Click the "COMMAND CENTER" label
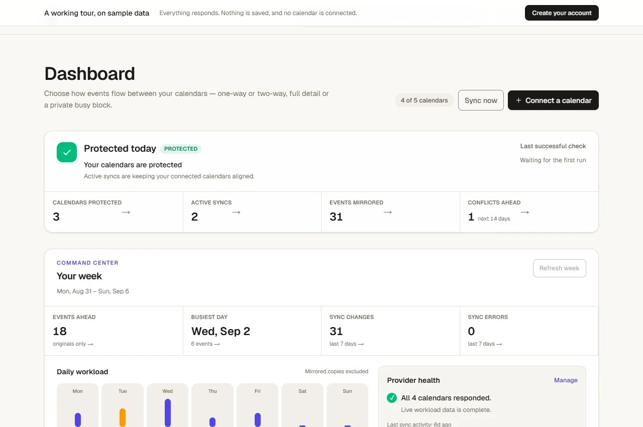Image resolution: width=643 pixels, height=427 pixels. [x=87, y=263]
